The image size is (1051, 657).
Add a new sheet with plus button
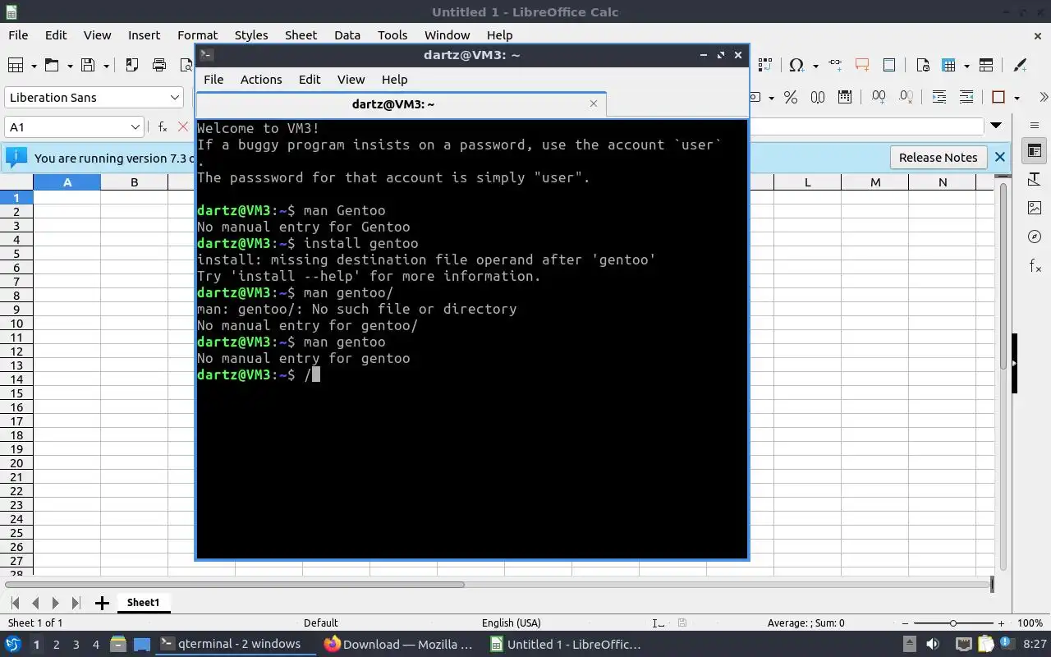click(102, 603)
